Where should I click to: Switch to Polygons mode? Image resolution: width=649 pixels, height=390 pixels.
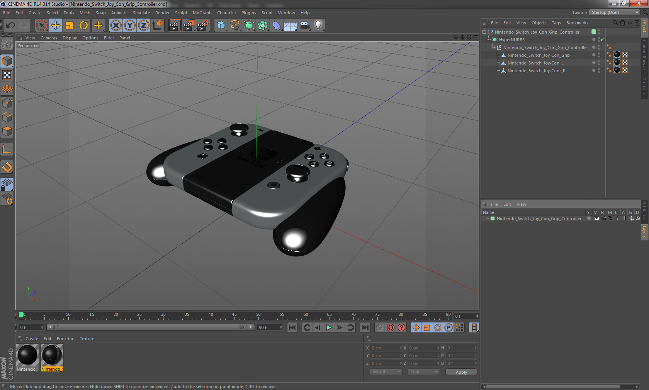point(7,131)
